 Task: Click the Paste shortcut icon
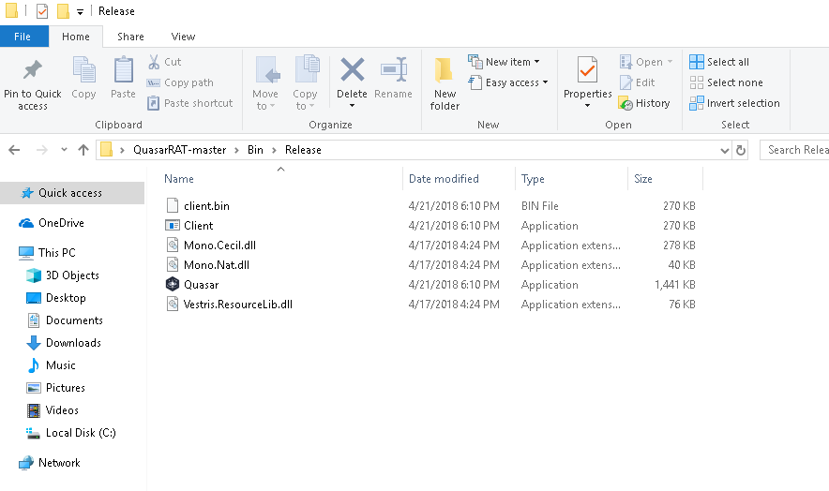click(x=153, y=103)
